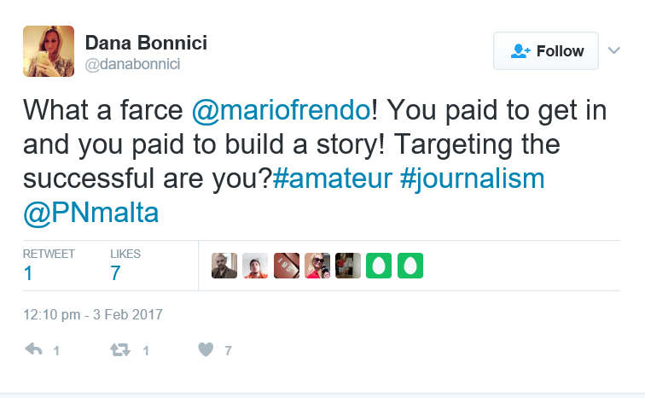Click the red numbered liker avatar
645x398 pixels.
[286, 266]
